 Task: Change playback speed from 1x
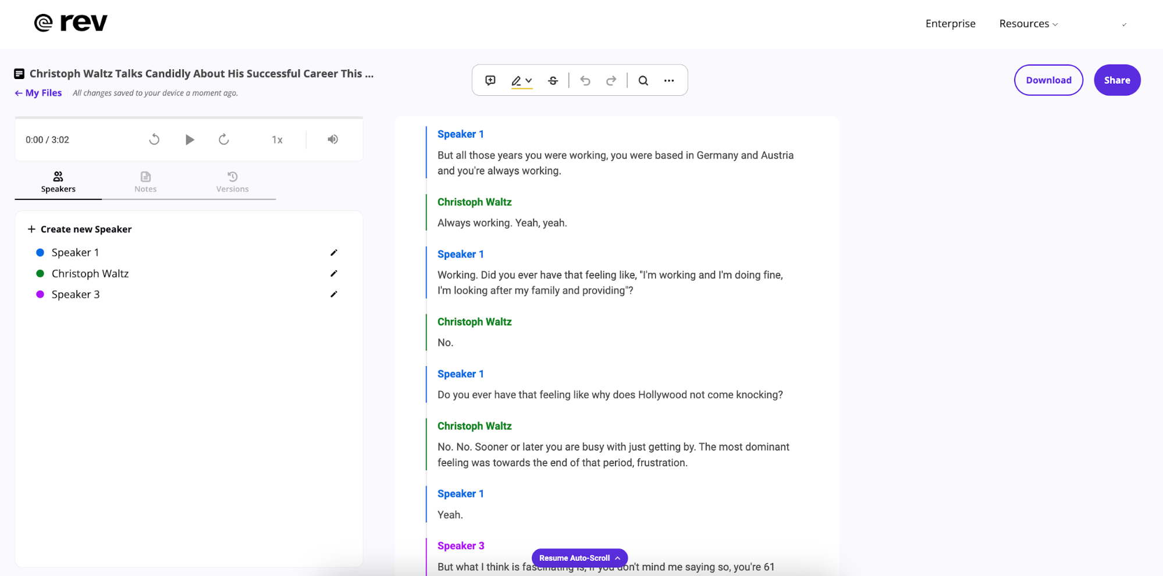277,139
